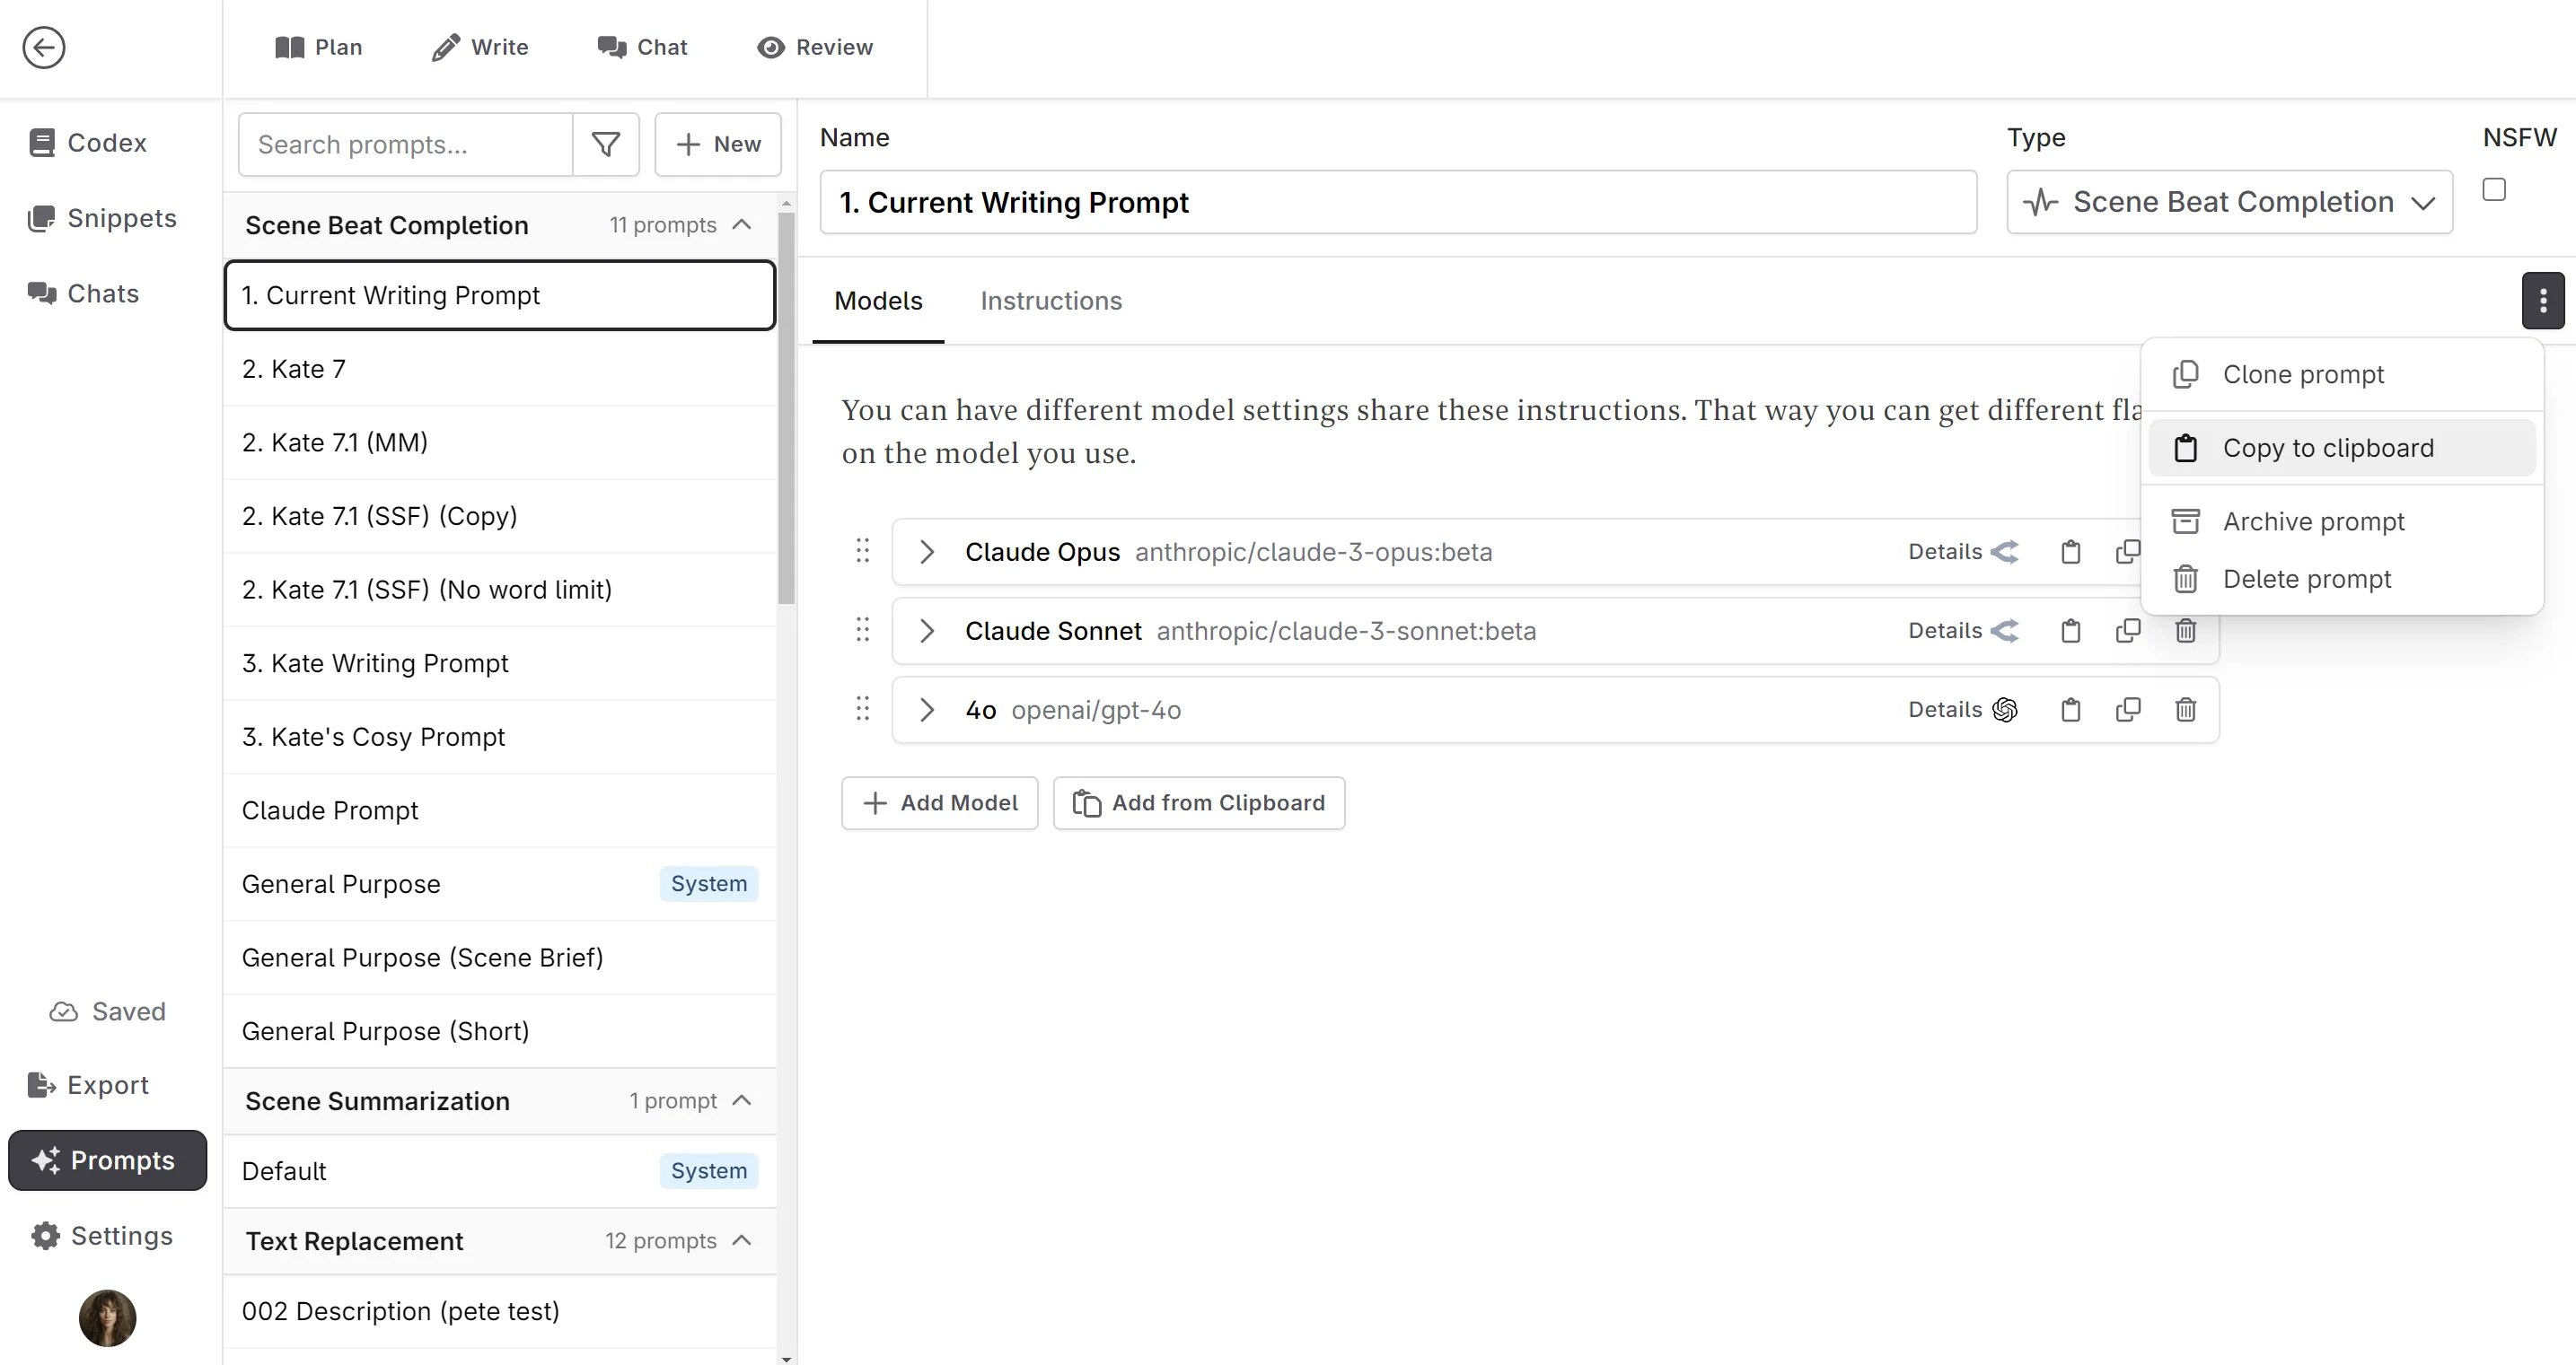Open the Prompts section from sidebar
Image resolution: width=2576 pixels, height=1365 pixels.
point(108,1159)
